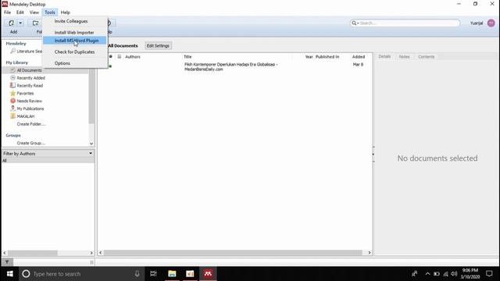
Task: Choose Install MS Word Plugin
Action: 75,41
